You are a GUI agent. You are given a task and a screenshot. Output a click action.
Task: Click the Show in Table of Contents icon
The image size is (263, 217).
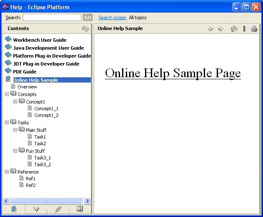234,29
